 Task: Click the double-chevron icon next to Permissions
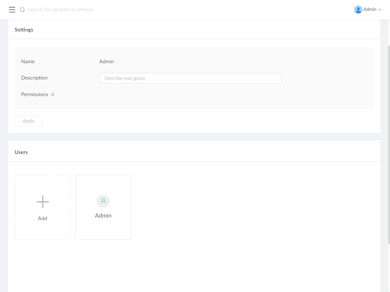53,94
